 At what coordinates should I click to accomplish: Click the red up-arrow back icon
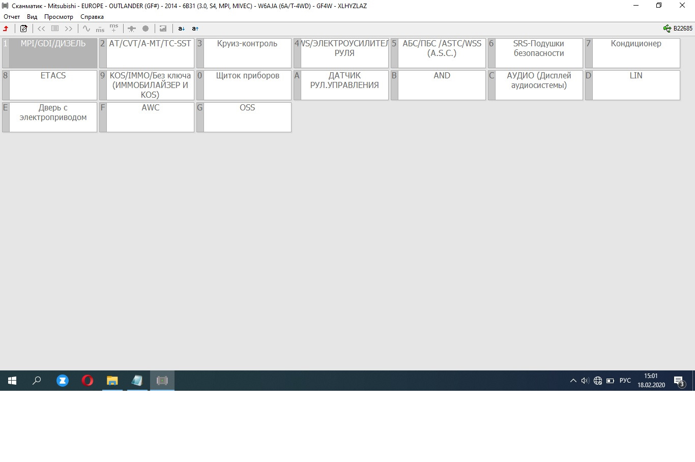click(x=6, y=28)
